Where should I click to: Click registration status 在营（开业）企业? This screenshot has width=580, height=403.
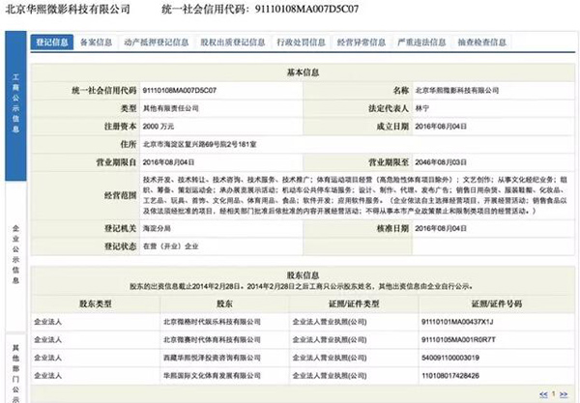pos(170,246)
